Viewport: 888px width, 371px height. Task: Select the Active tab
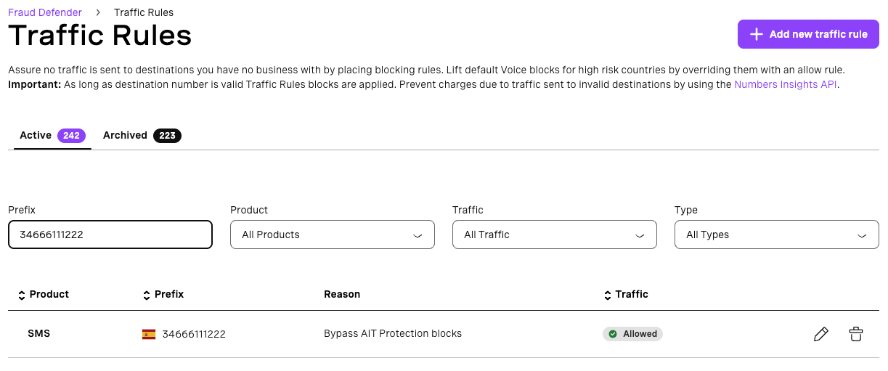pyautogui.click(x=36, y=135)
